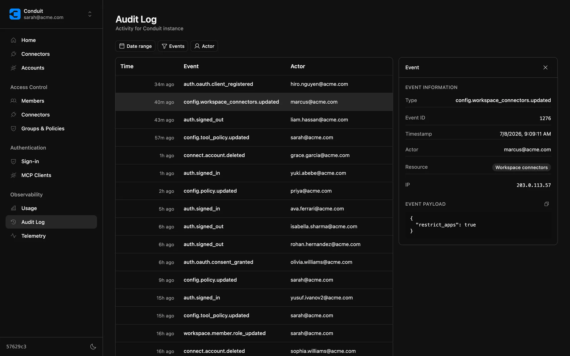Open the Groups & Policies page
Image resolution: width=570 pixels, height=356 pixels.
click(51, 128)
